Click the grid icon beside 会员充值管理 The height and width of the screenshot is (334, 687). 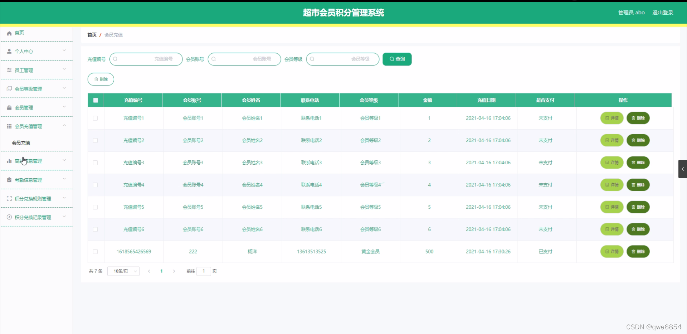click(9, 126)
